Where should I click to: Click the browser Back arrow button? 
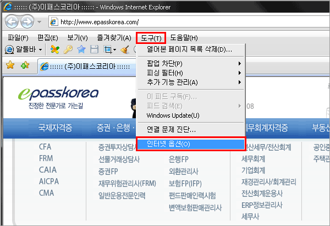[x=12, y=23]
